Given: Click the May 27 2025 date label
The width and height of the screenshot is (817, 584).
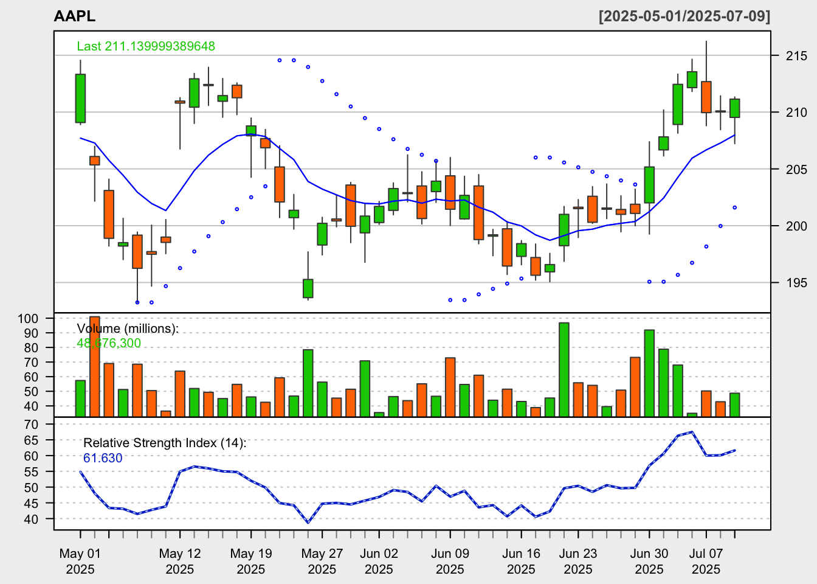Looking at the screenshot, I should coord(322,561).
